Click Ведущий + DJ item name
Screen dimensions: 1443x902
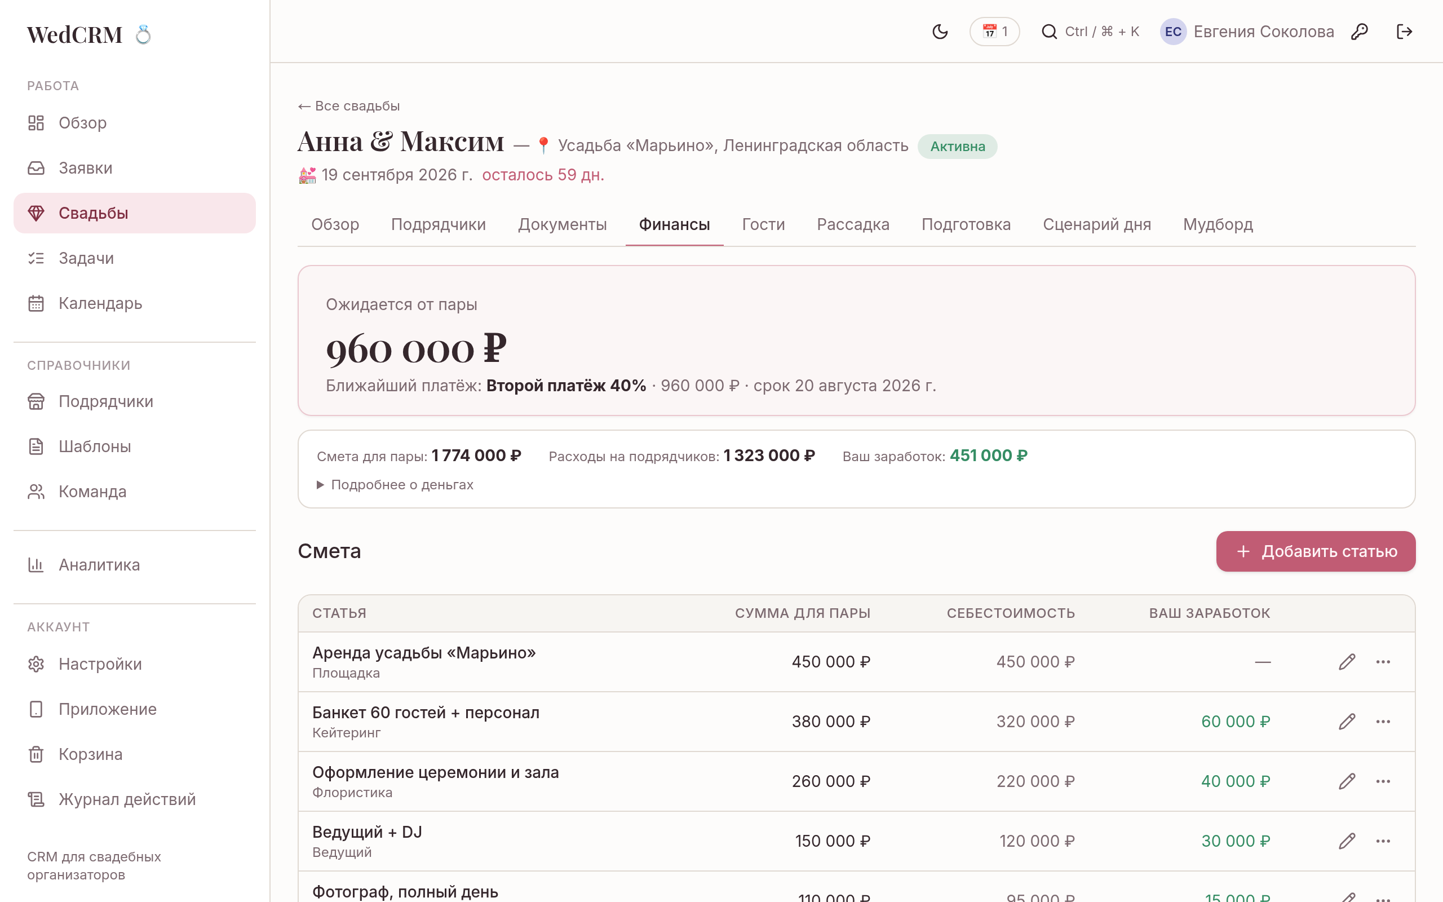(x=368, y=832)
